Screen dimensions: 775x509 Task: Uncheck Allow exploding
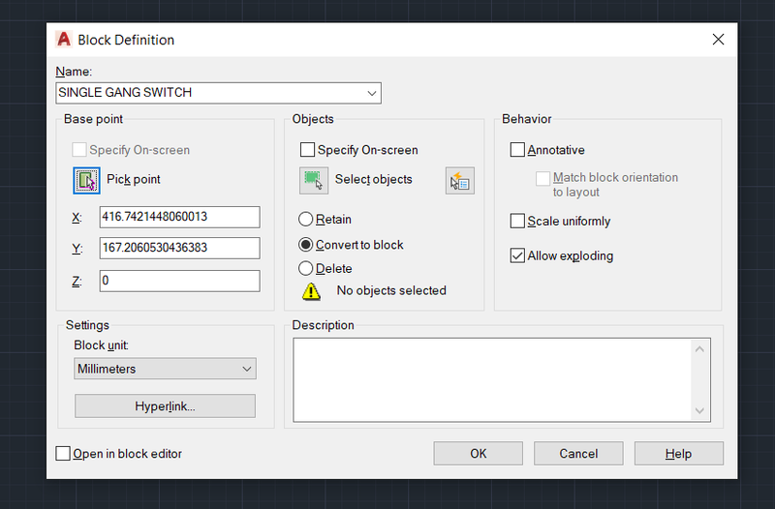(x=517, y=255)
